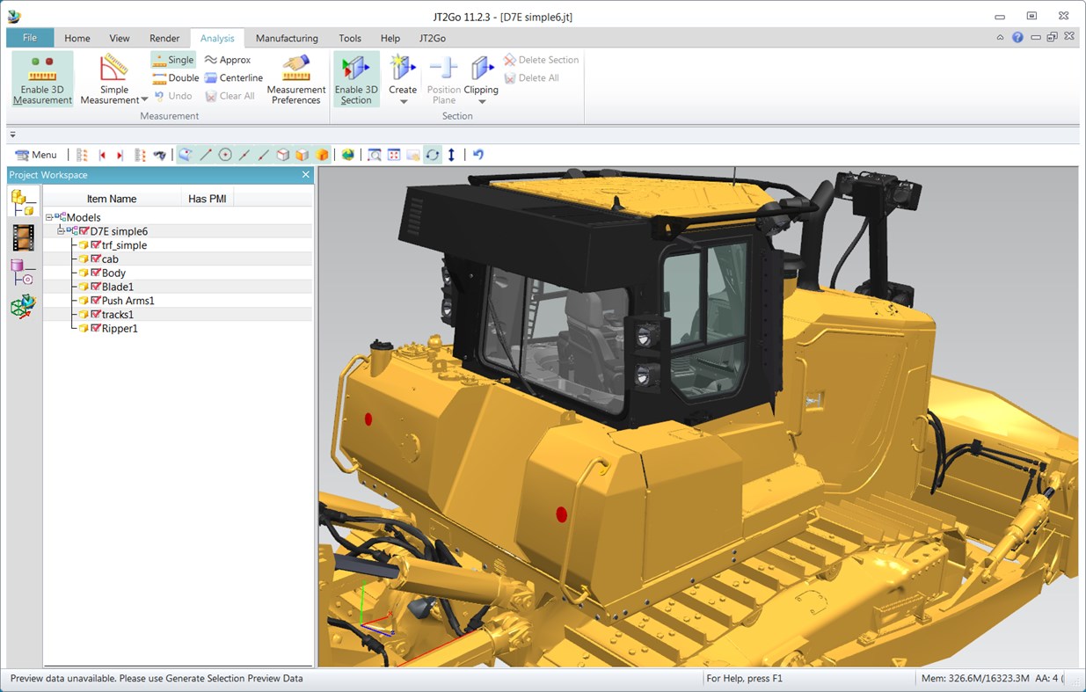This screenshot has width=1086, height=692.
Task: Click the zoom area tool in toolbar
Action: click(374, 155)
